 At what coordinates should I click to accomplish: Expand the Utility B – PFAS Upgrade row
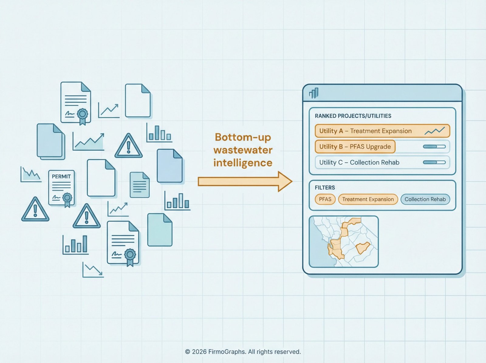[x=355, y=147]
